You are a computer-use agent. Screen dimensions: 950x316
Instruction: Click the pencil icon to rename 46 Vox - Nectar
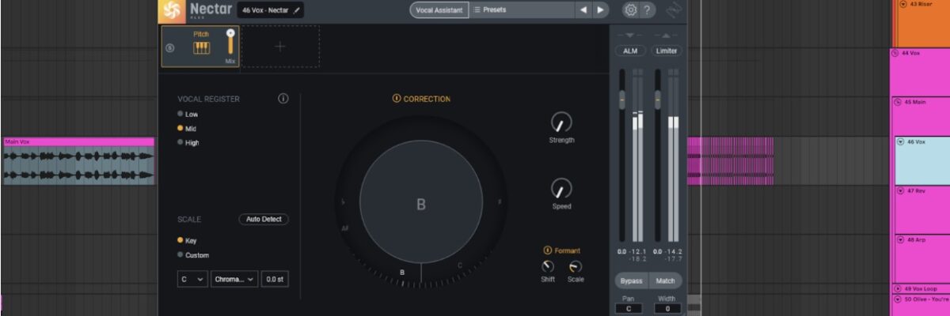tap(297, 10)
